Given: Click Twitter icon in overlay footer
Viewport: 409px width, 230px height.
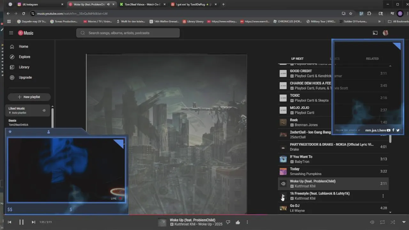Looking at the screenshot, I should click(398, 130).
